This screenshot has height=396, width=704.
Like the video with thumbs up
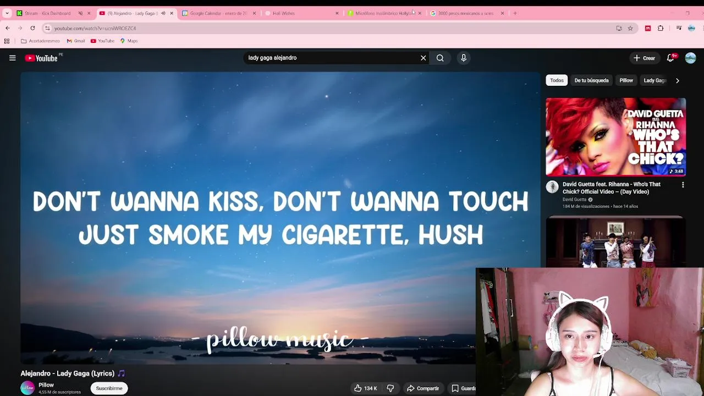(x=358, y=388)
